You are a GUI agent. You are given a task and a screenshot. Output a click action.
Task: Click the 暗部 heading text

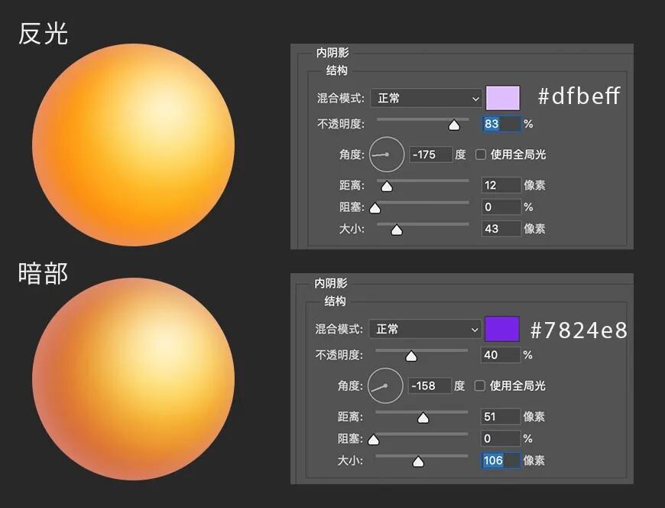point(43,273)
